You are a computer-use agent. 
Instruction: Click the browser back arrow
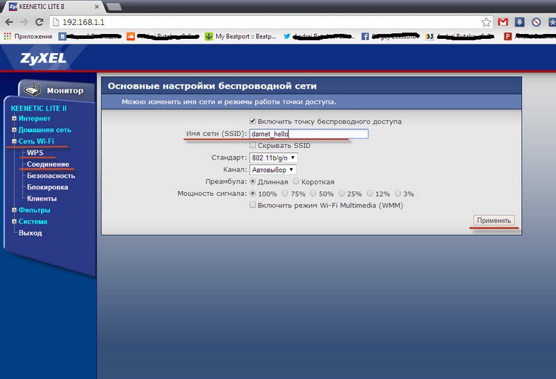coord(8,22)
